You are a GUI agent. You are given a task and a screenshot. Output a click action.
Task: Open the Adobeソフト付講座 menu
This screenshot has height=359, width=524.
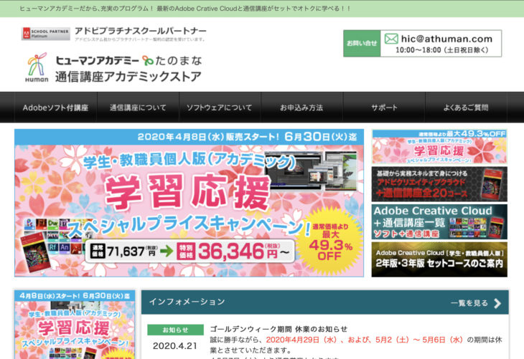[x=55, y=107]
